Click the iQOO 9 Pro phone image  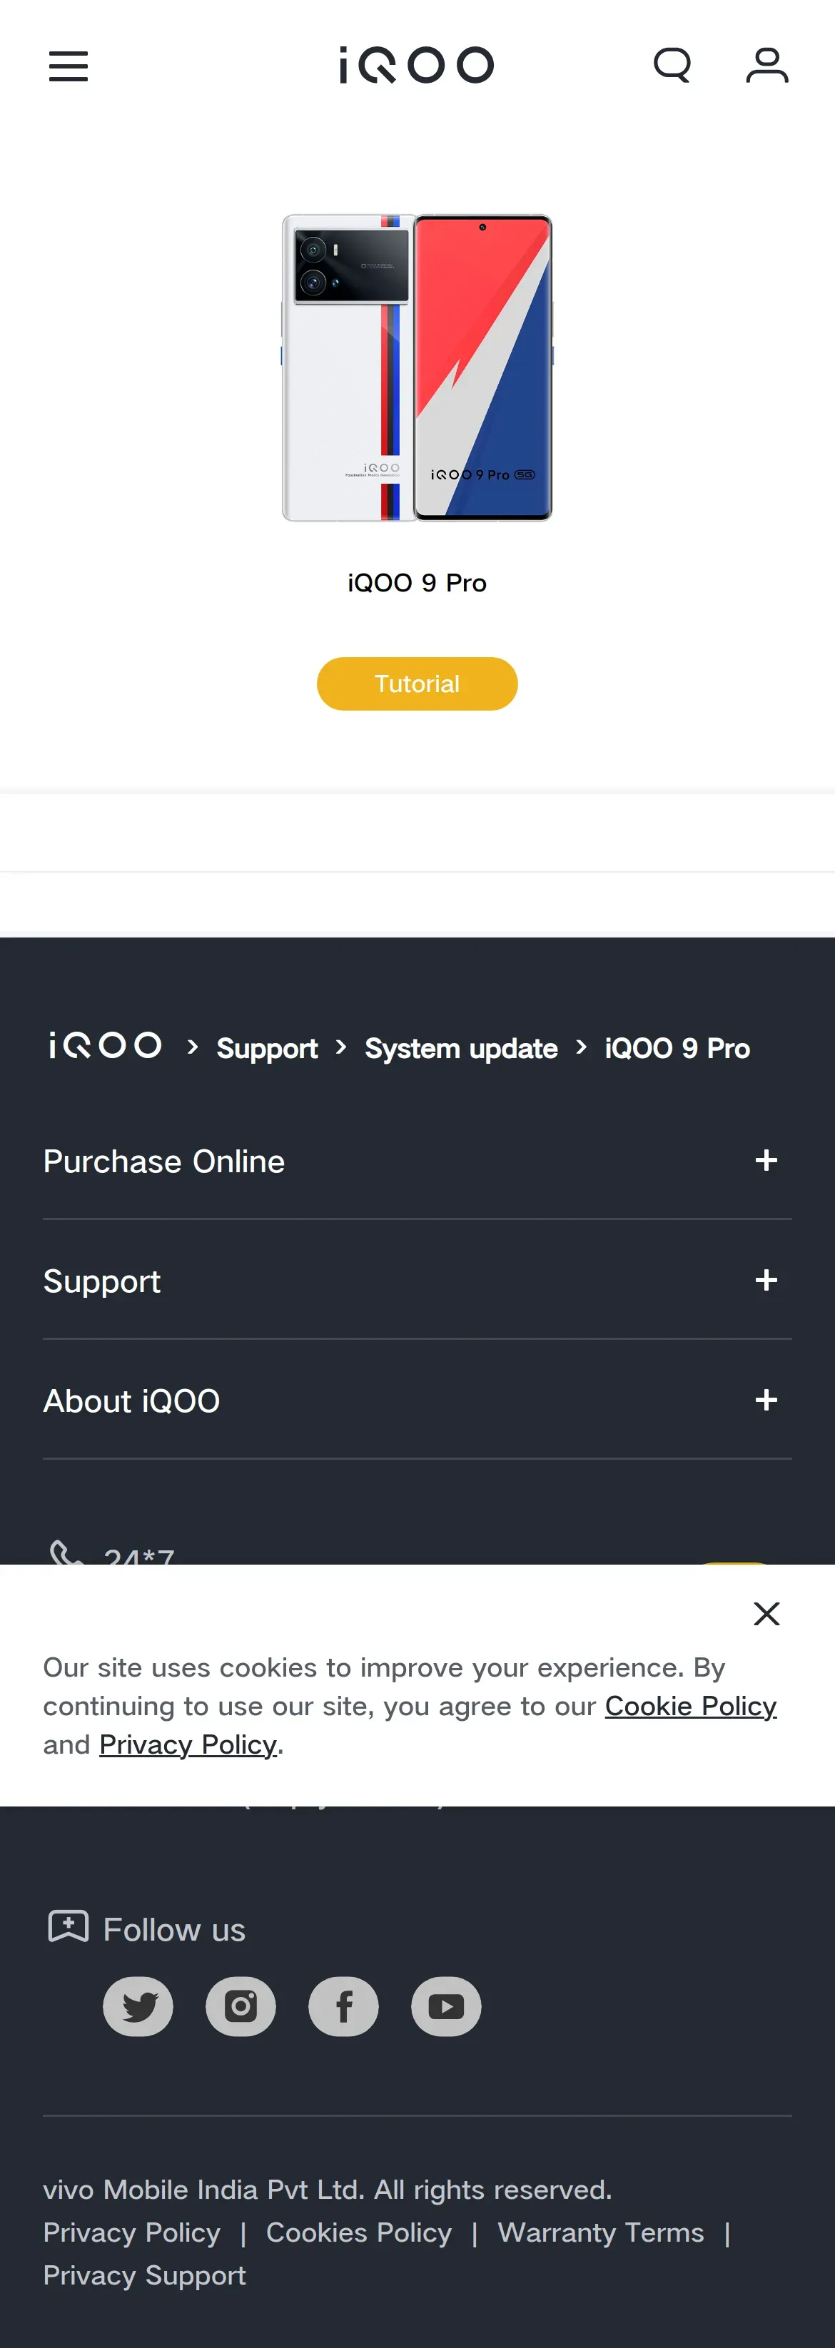[417, 367]
